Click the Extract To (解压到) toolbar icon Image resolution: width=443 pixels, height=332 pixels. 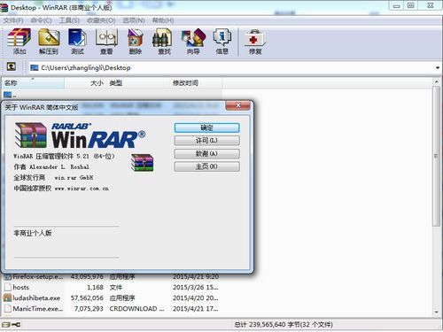[49, 42]
